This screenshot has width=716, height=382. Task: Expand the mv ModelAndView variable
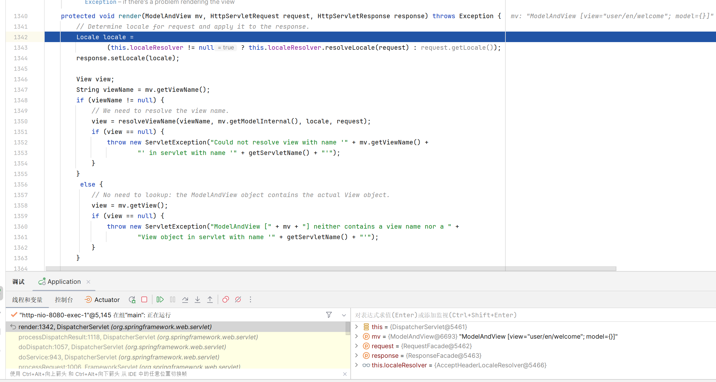tap(356, 336)
